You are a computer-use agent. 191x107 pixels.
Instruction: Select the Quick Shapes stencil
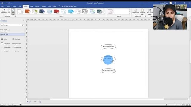[x=4, y=32]
